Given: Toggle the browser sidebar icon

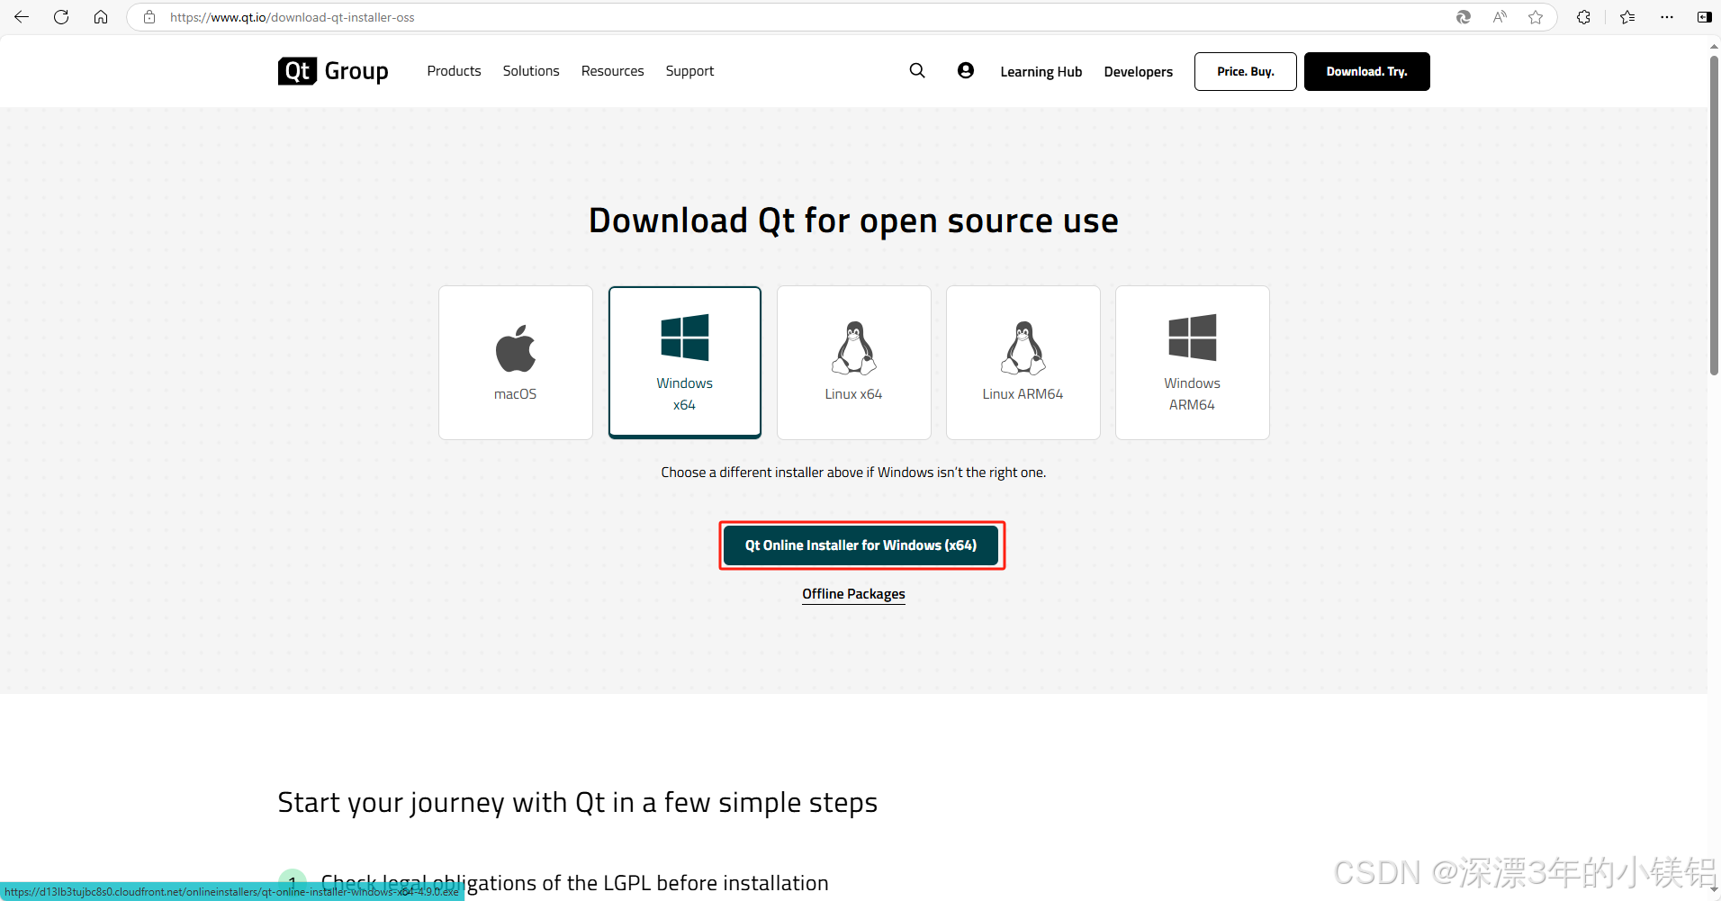Looking at the screenshot, I should coord(1705,17).
